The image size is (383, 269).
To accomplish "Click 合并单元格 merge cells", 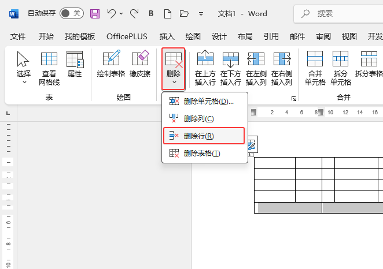I will click(315, 68).
